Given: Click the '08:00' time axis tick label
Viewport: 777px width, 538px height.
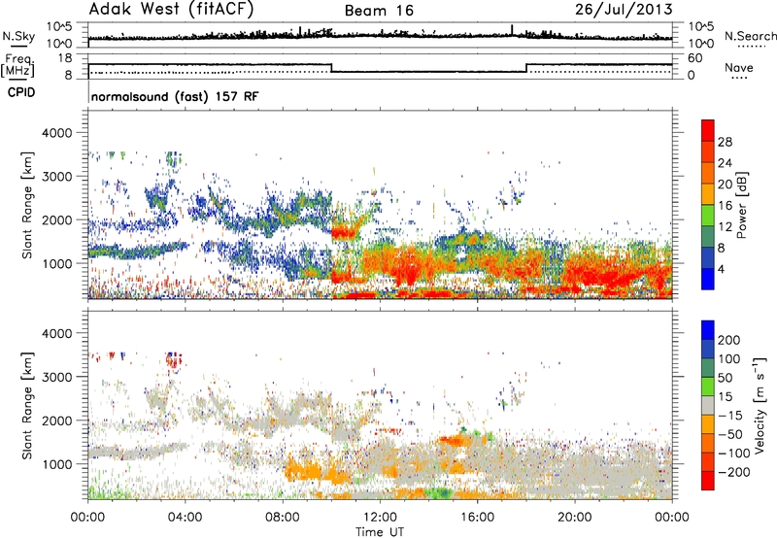Looking at the screenshot, I should (x=282, y=518).
